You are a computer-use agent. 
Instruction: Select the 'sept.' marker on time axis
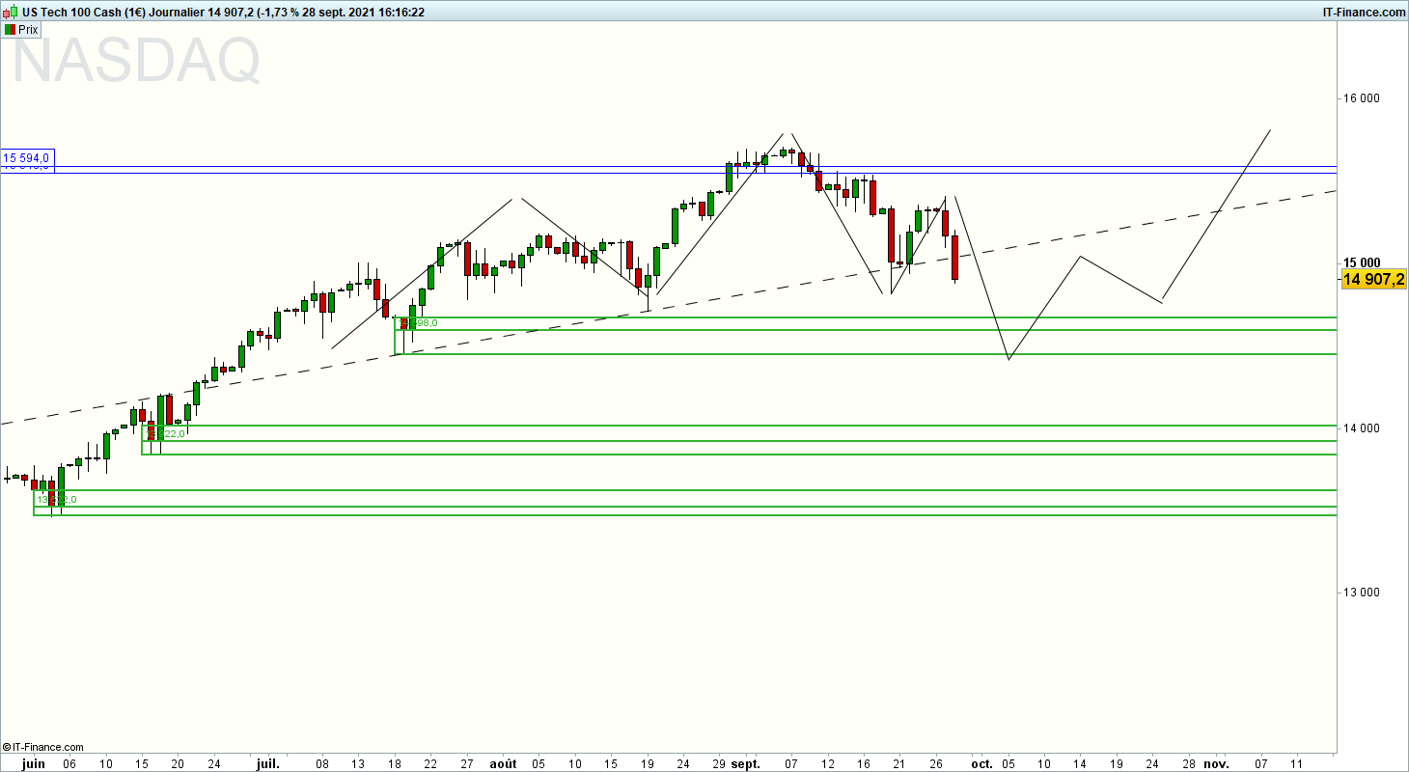coord(746,762)
